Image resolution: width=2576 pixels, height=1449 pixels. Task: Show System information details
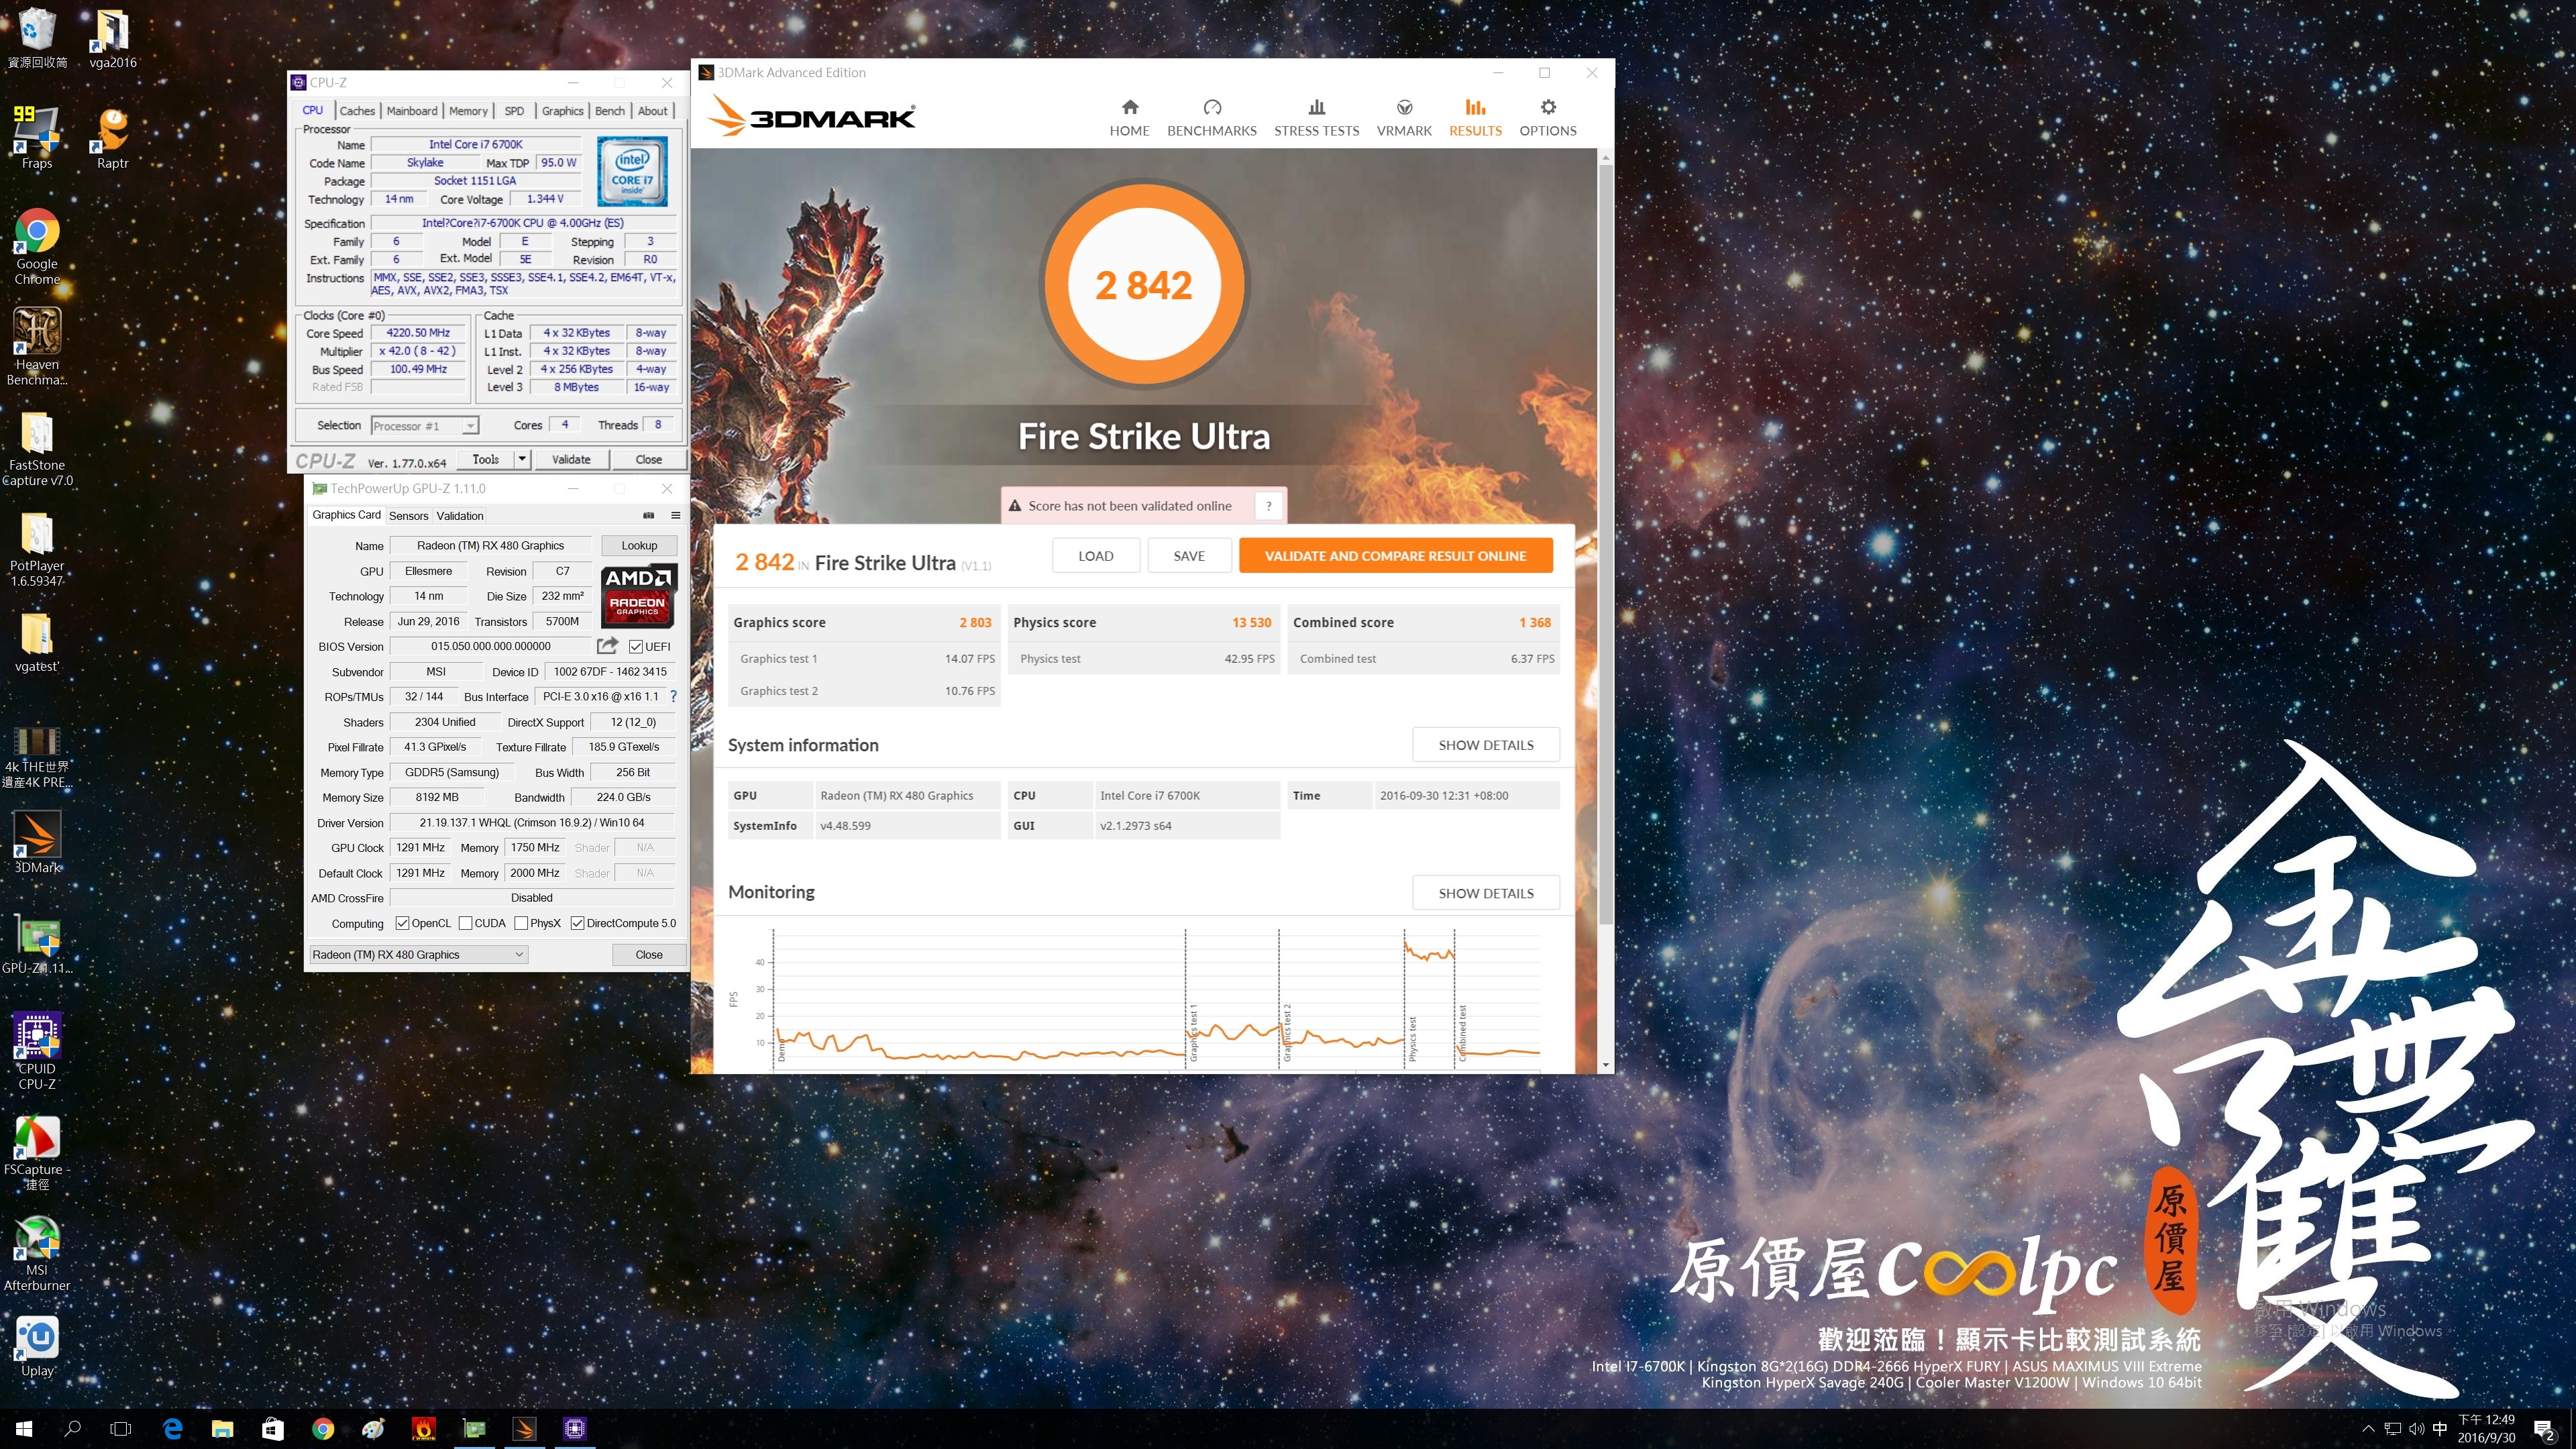point(1485,745)
